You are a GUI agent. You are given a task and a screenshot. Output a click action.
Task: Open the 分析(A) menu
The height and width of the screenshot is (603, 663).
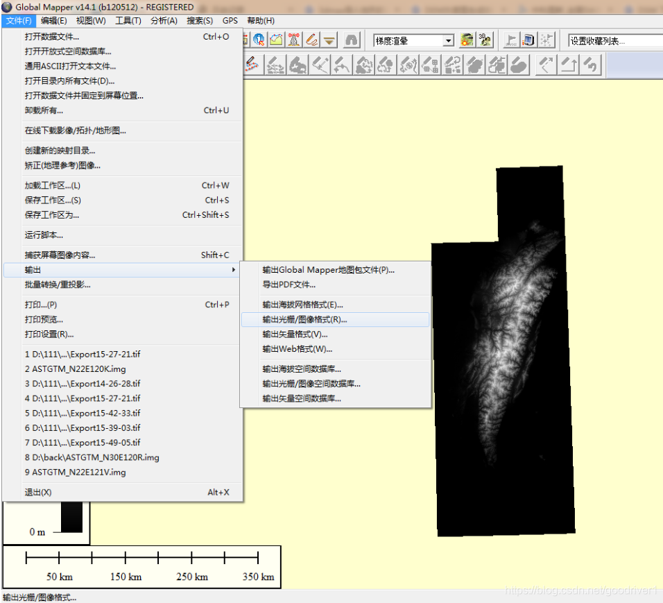164,21
